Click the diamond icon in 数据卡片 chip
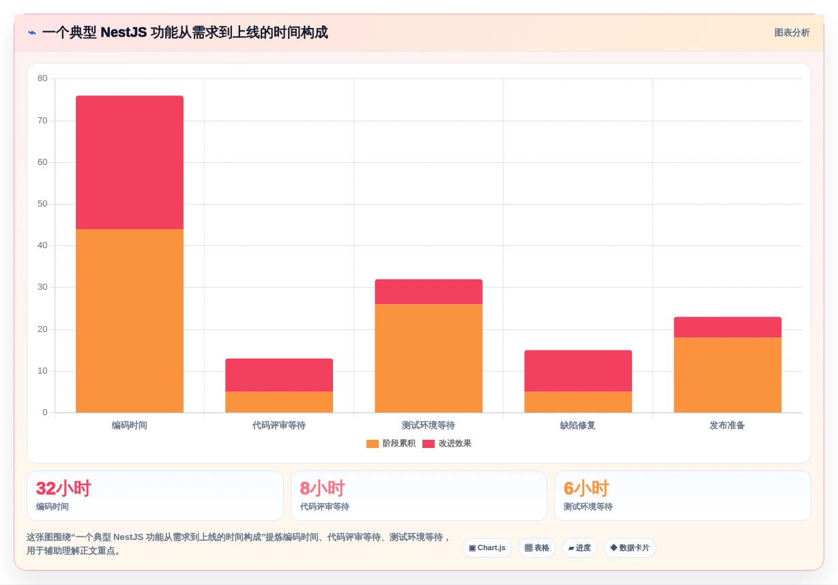 coord(613,547)
